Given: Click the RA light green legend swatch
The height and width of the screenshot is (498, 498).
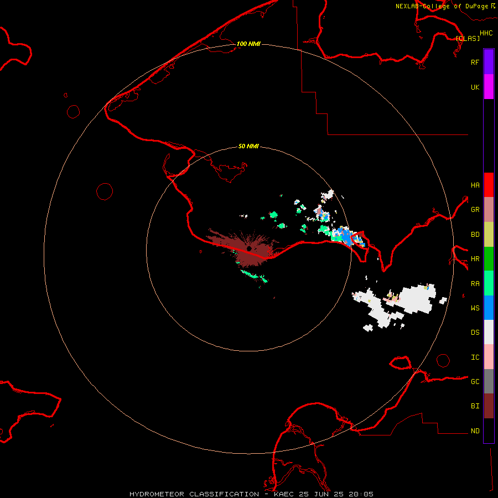Looking at the screenshot, I should [489, 283].
